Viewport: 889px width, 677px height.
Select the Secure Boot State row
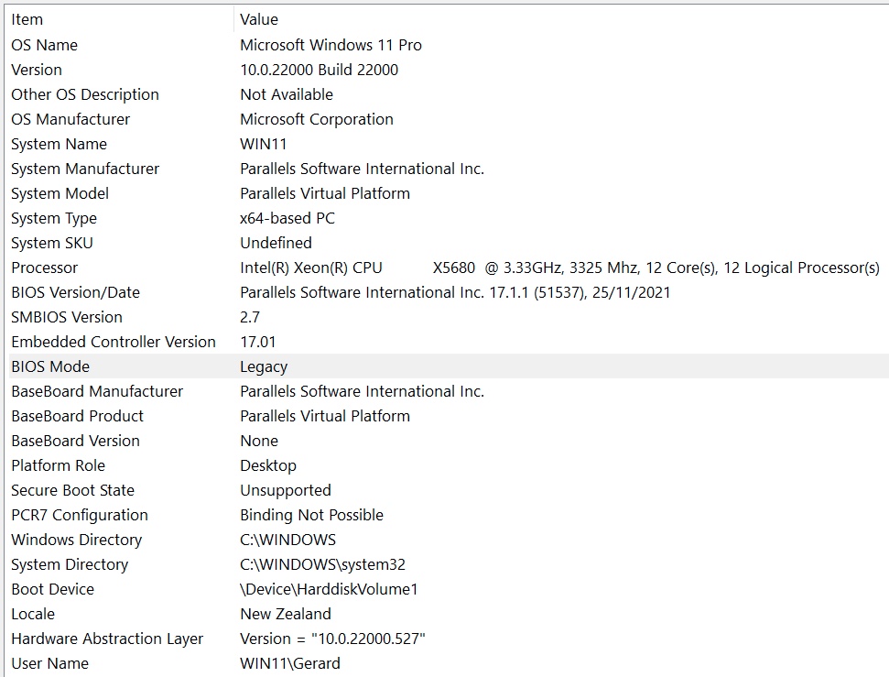(x=72, y=490)
